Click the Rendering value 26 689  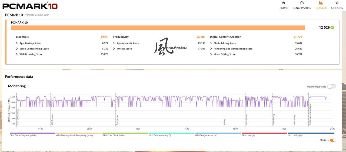[298, 49]
